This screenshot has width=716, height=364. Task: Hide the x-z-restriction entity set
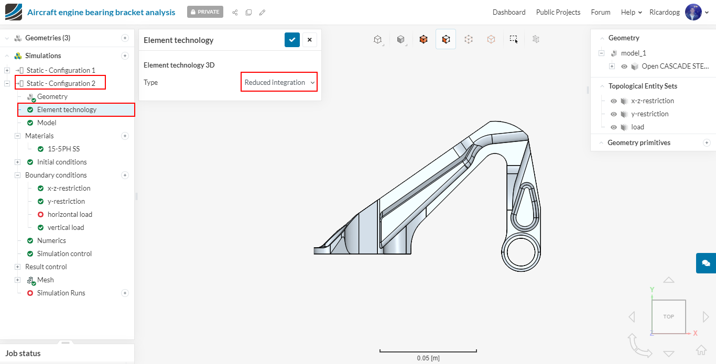pyautogui.click(x=614, y=101)
